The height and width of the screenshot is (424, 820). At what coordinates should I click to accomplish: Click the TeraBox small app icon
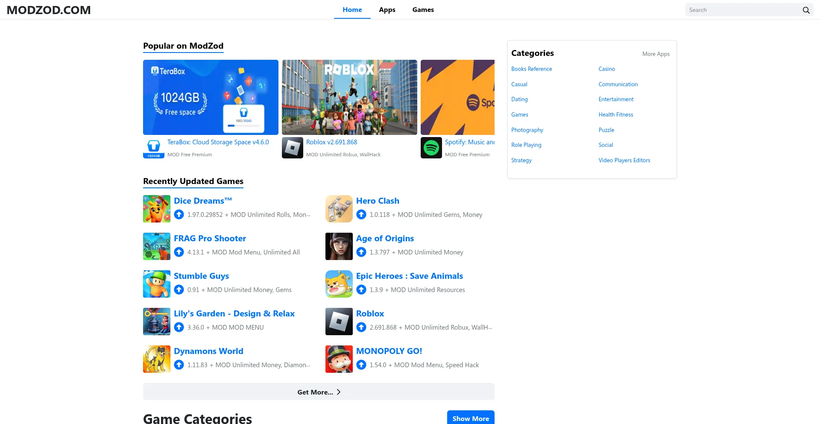[154, 148]
